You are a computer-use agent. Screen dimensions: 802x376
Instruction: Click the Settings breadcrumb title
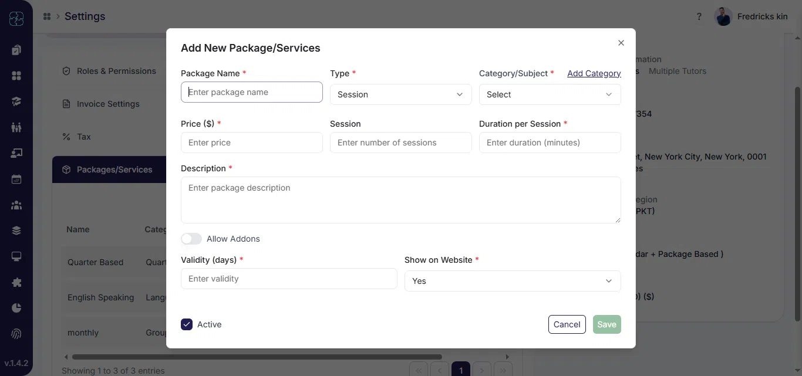[x=85, y=16]
